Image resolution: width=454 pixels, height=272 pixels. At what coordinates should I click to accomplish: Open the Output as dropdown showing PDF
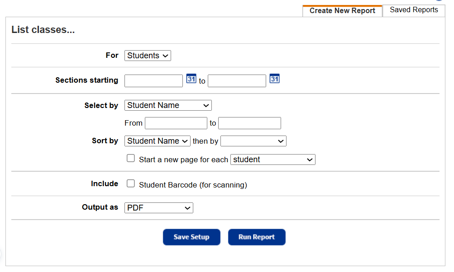click(158, 207)
